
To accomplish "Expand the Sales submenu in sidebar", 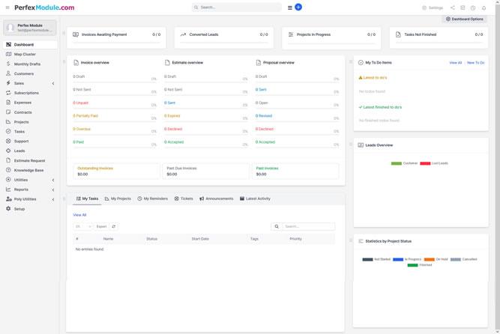I will (52, 83).
